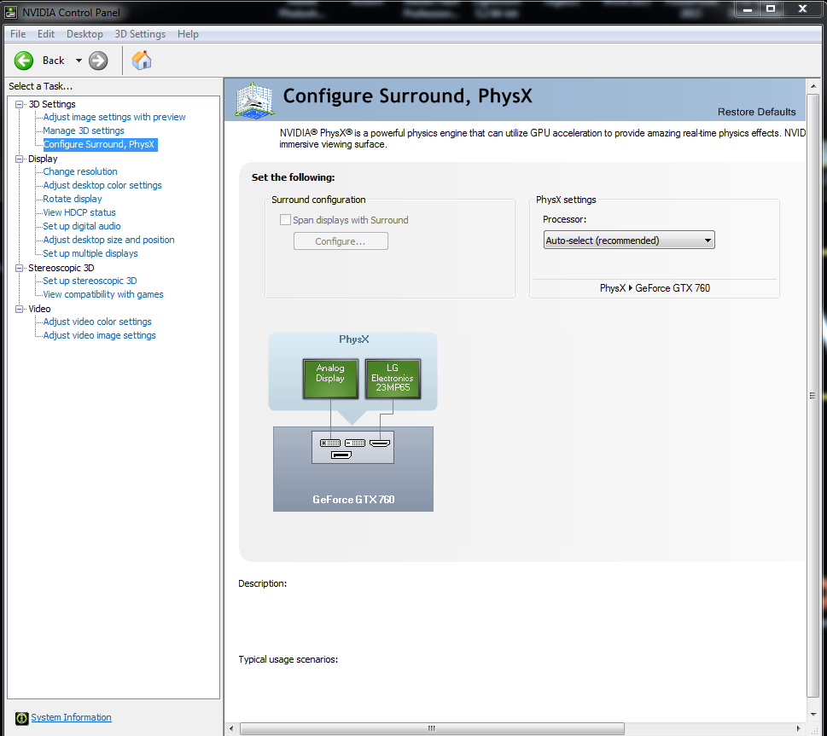Image resolution: width=827 pixels, height=736 pixels.
Task: Click the horizontal scrollbar right arrow
Action: pyautogui.click(x=799, y=728)
